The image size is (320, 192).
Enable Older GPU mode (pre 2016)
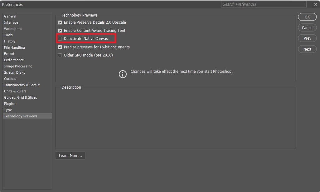60,55
